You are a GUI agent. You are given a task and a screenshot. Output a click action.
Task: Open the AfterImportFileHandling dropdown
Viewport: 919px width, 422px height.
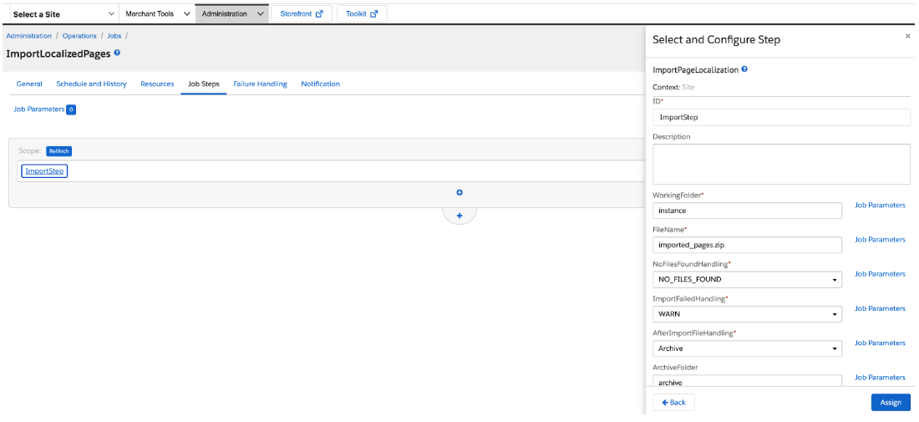(746, 348)
